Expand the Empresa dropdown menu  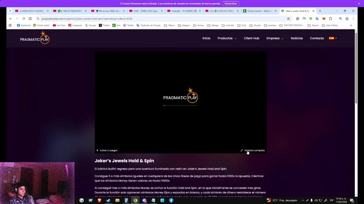pos(275,38)
